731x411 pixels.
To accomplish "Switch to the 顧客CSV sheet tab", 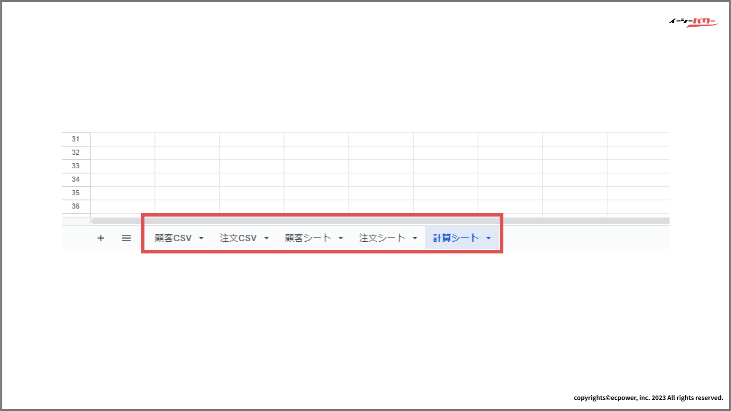I will coord(173,238).
